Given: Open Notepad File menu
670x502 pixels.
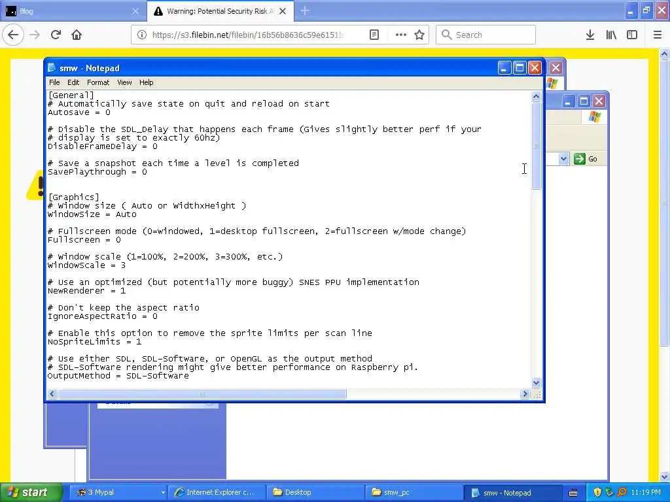Looking at the screenshot, I should (54, 82).
